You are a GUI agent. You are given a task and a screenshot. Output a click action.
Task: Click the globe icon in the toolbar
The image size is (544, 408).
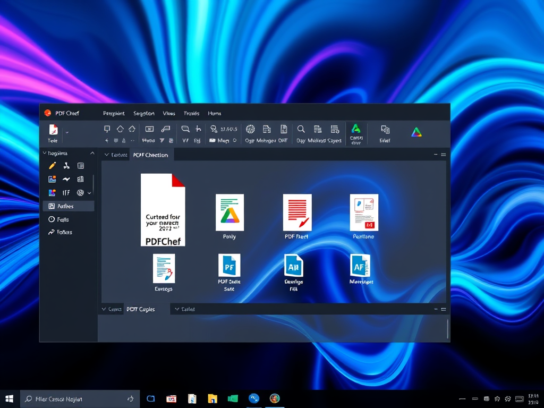pos(250,129)
